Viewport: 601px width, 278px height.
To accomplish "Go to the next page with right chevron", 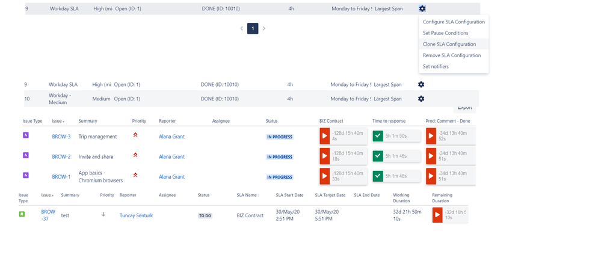I will 264,28.
